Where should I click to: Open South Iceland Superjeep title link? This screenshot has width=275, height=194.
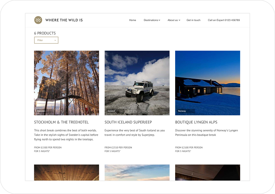pos(128,122)
